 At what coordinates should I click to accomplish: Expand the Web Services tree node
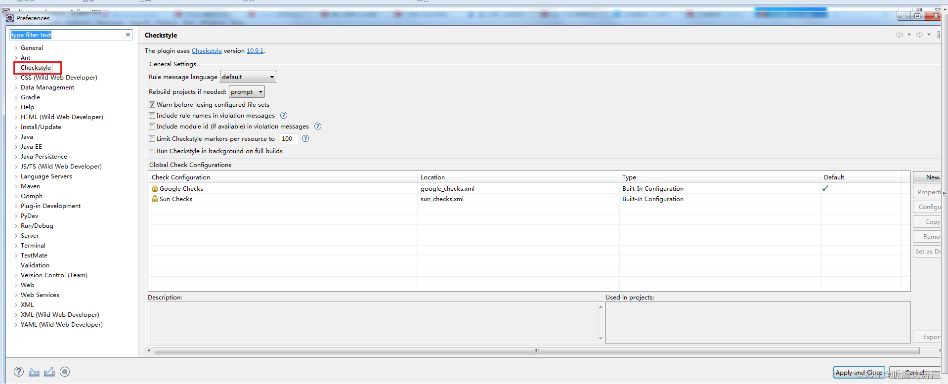[16, 295]
